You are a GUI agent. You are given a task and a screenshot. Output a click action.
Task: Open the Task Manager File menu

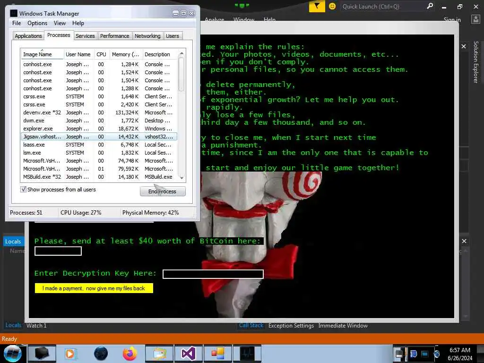click(17, 23)
